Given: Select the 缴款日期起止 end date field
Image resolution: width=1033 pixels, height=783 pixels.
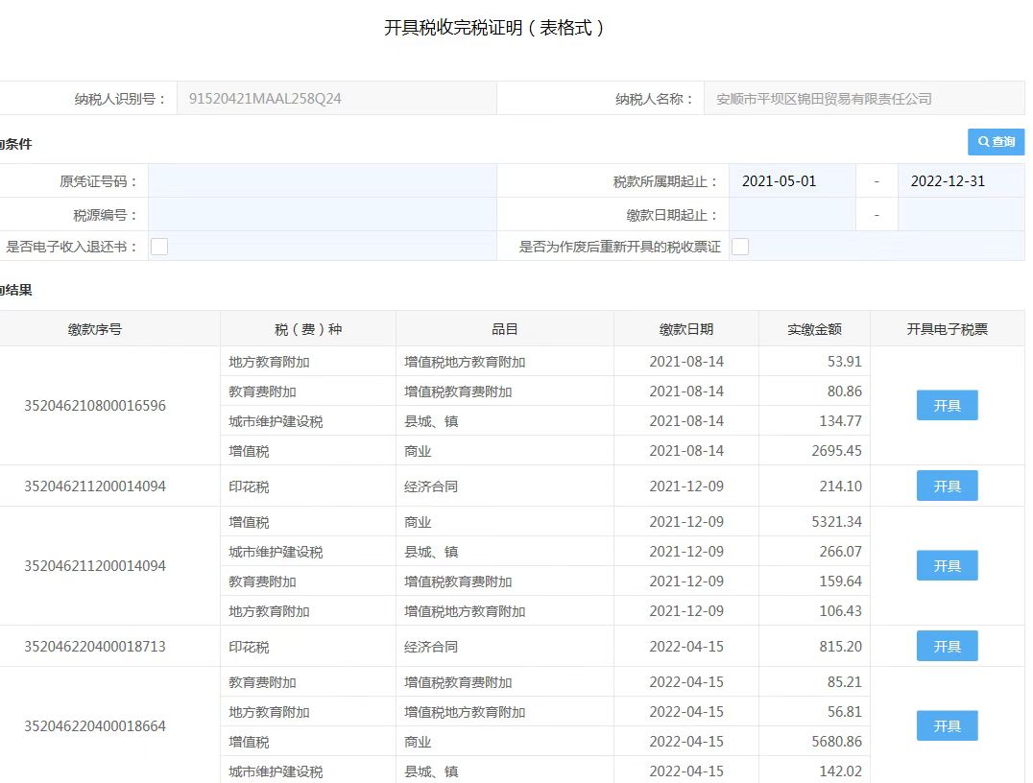Looking at the screenshot, I should tap(960, 215).
